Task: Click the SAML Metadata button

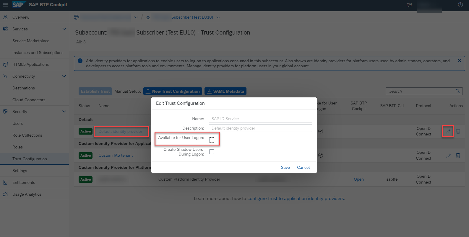Action: coord(225,91)
